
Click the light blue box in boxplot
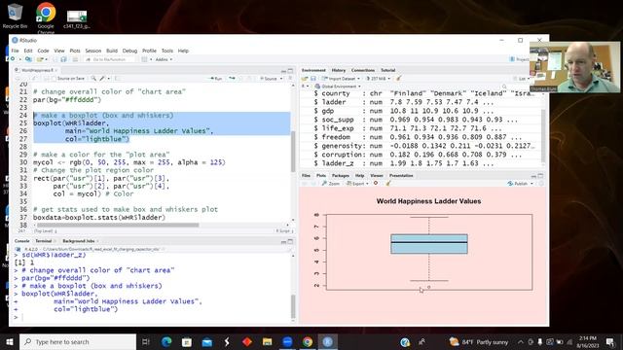tap(429, 244)
